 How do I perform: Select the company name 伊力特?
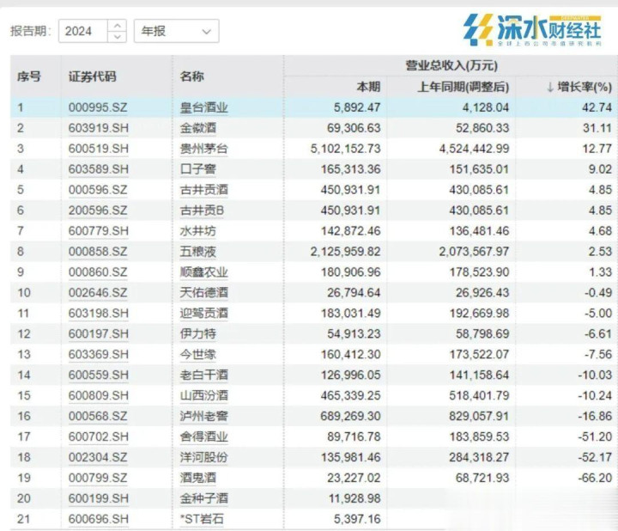[x=198, y=333]
